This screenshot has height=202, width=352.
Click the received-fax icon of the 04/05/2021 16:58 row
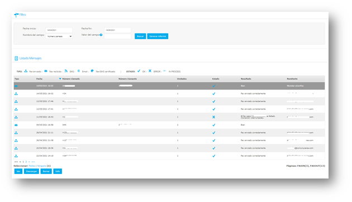[x=16, y=125]
